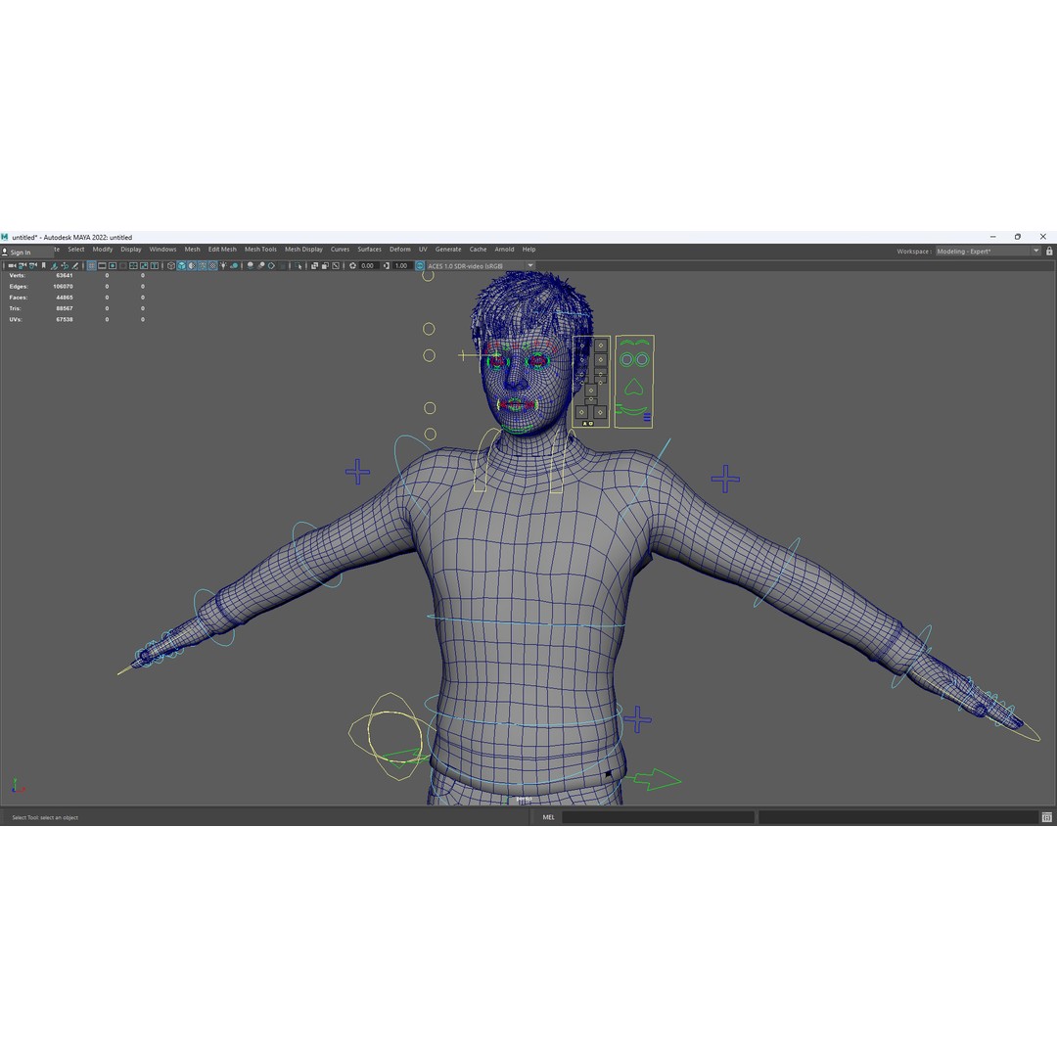Viewport: 1057px width, 1057px height.
Task: Click the Select camera icon in panel toolbar
Action: tap(12, 265)
